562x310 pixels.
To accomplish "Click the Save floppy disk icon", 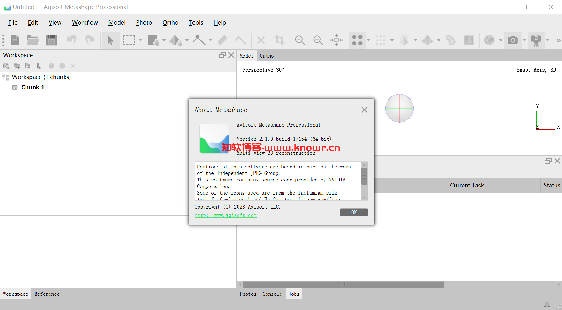I will pos(51,40).
